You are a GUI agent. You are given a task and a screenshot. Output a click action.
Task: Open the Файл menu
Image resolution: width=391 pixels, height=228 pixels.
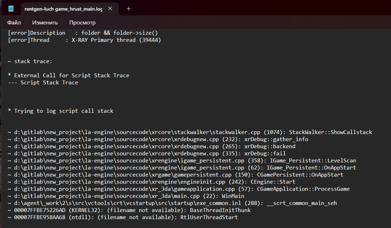click(14, 23)
